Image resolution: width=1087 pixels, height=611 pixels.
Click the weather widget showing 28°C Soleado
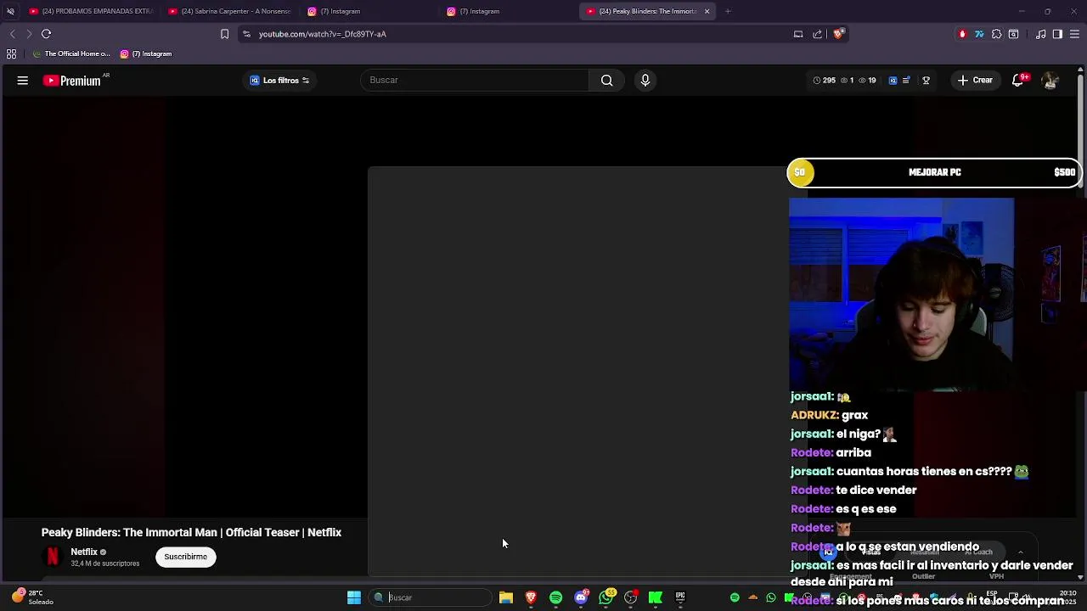tap(33, 597)
